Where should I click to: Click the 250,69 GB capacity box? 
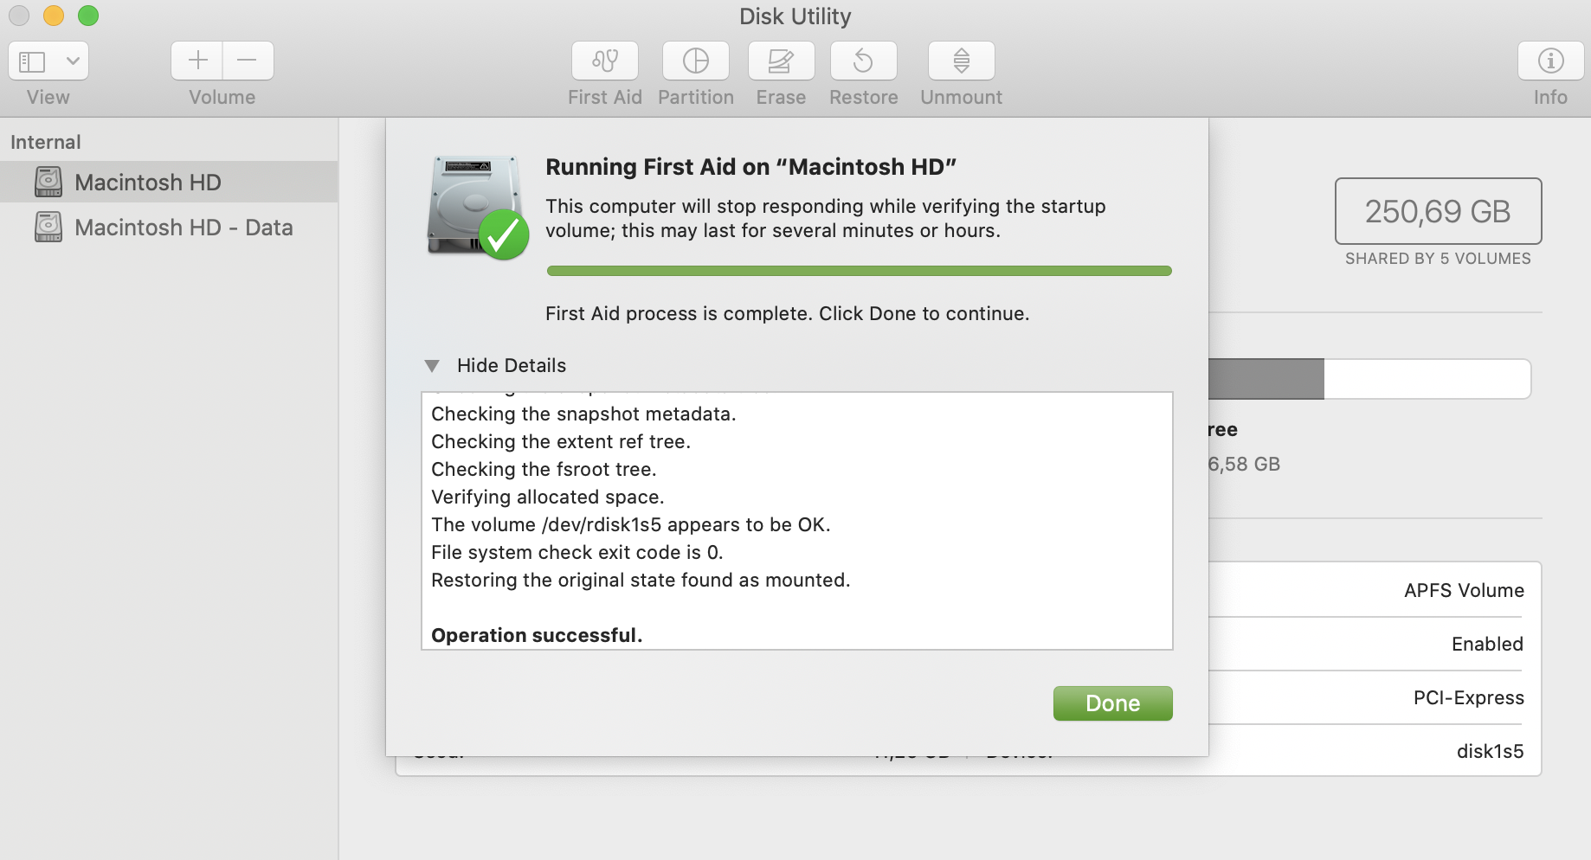pos(1438,211)
